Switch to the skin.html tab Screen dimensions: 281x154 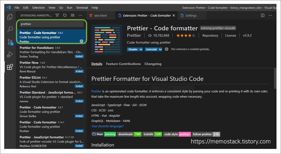point(101,16)
